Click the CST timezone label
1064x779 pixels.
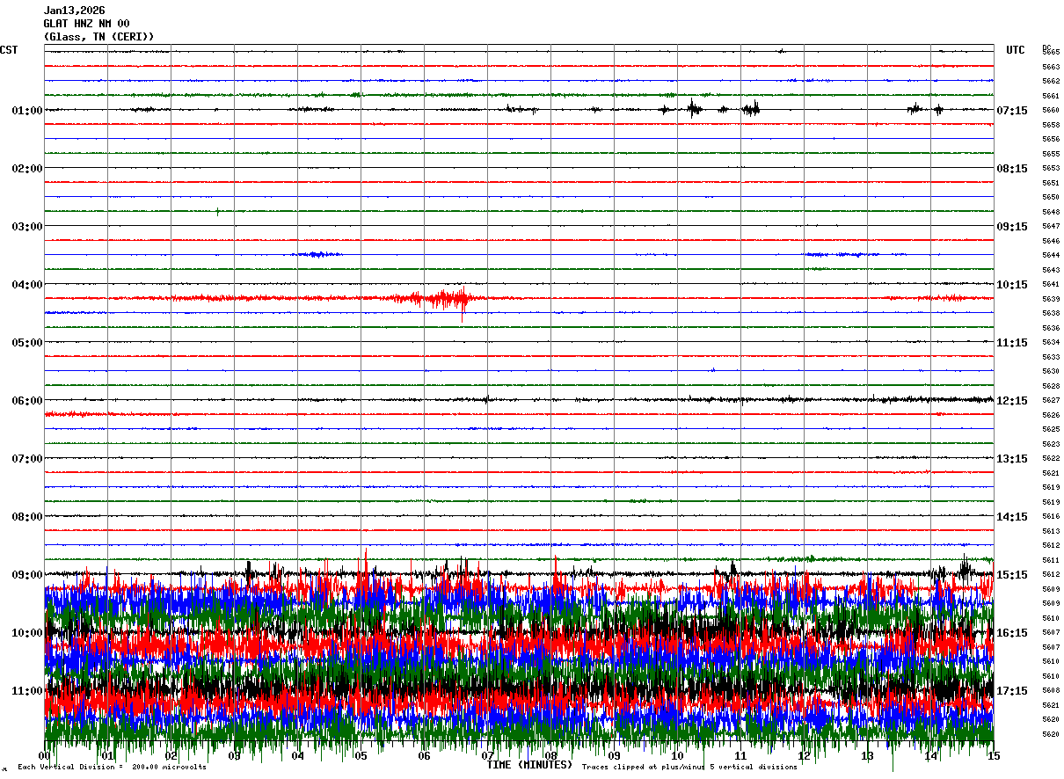pyautogui.click(x=9, y=50)
